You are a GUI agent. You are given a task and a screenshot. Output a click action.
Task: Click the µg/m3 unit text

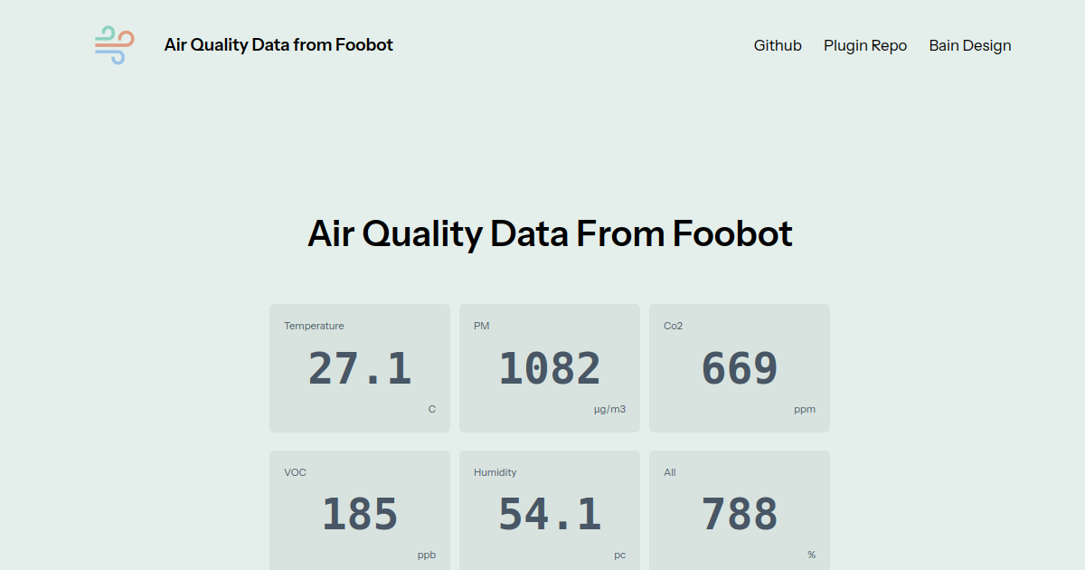(x=609, y=409)
